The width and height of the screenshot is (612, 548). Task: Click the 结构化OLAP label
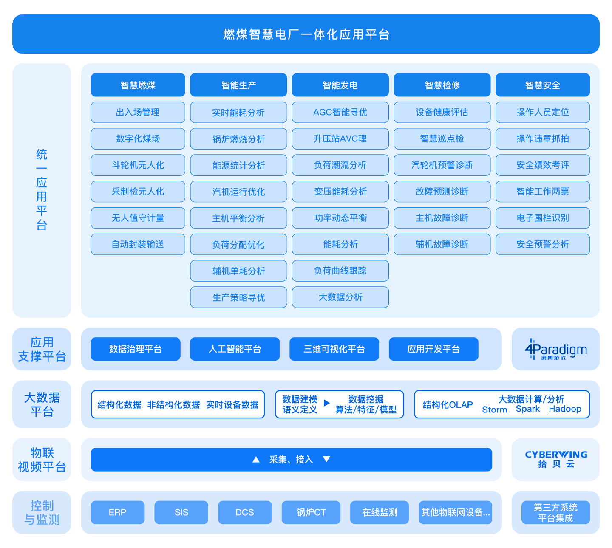pos(448,405)
